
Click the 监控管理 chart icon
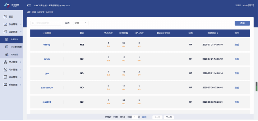click(x=5, y=77)
